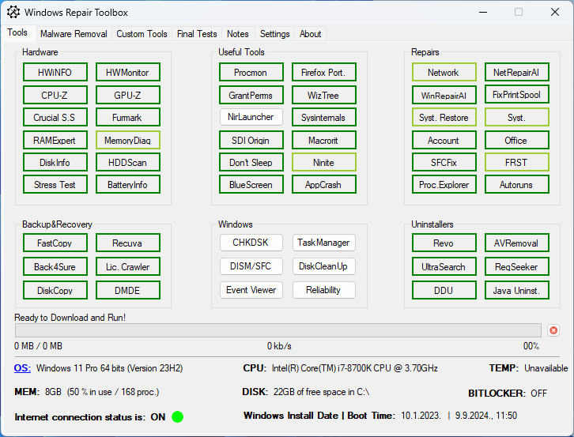
Task: Run the Stress Test button
Action: click(55, 184)
